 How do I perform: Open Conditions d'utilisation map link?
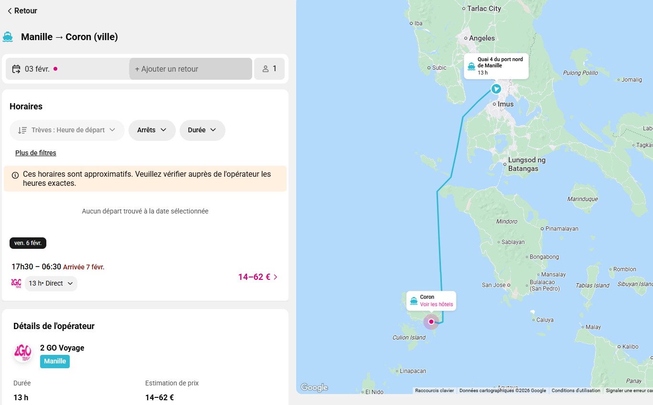click(x=576, y=391)
